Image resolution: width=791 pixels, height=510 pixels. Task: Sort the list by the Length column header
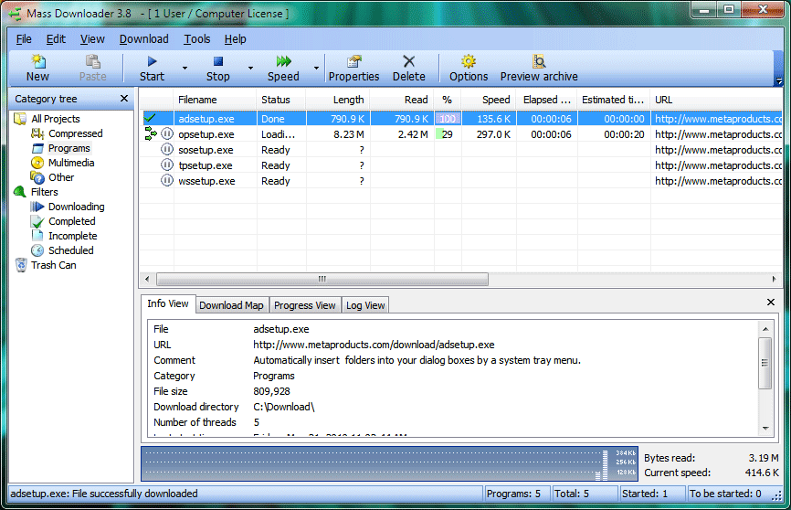[338, 100]
